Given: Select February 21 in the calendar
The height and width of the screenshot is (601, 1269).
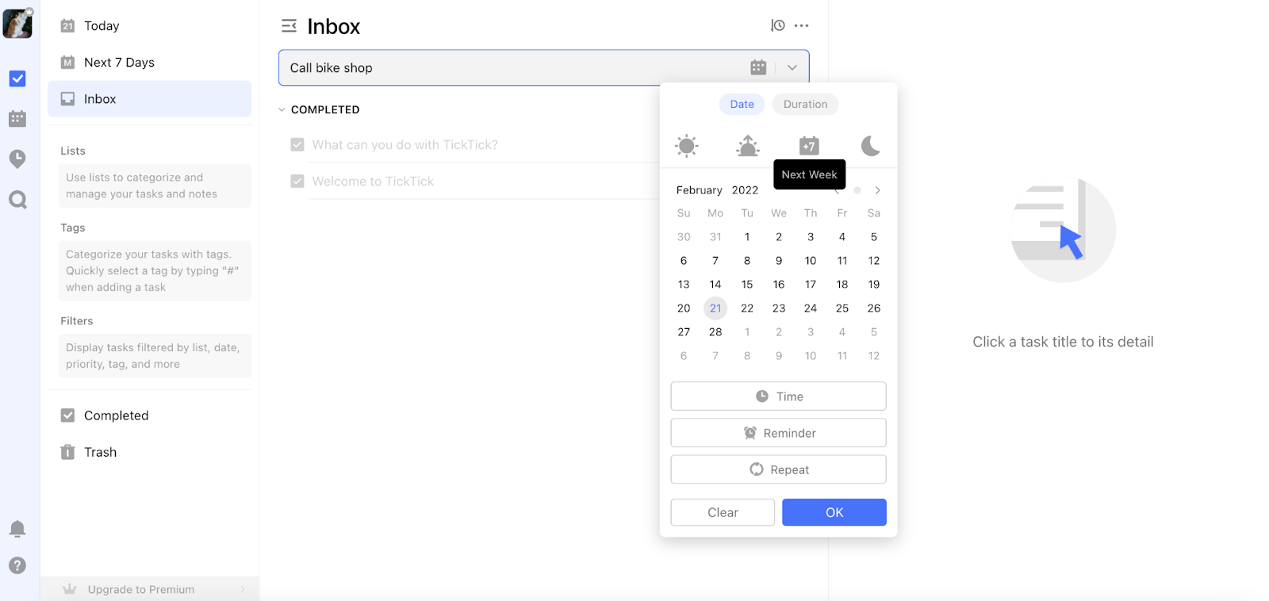Looking at the screenshot, I should pos(715,308).
